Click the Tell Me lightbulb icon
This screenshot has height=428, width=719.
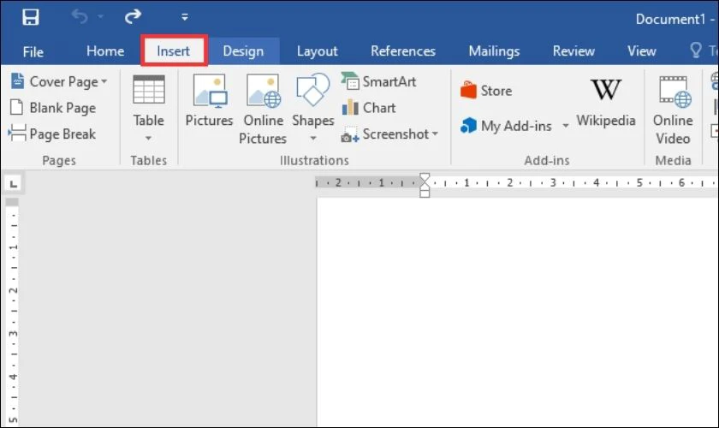[x=696, y=50]
